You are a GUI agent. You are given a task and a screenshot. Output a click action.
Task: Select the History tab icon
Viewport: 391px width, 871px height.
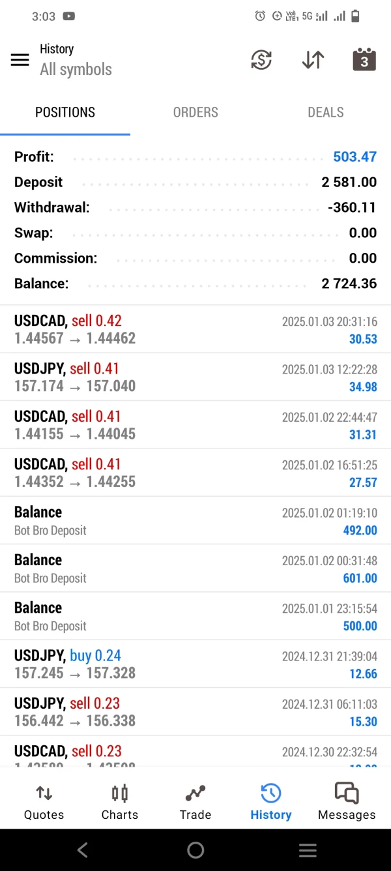270,802
